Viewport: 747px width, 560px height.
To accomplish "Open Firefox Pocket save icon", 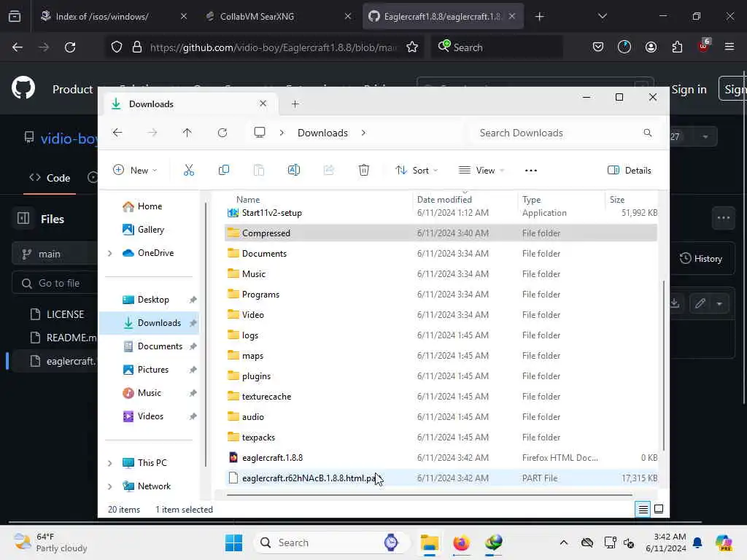I will (598, 47).
